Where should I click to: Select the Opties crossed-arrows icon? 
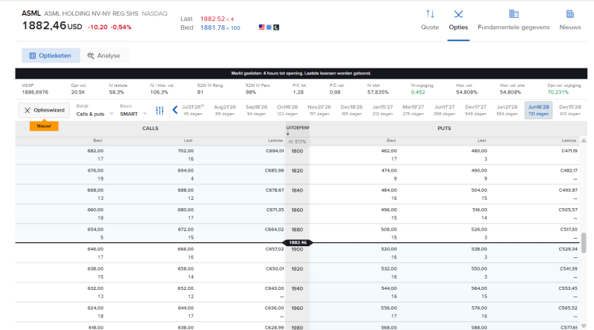pyautogui.click(x=458, y=14)
